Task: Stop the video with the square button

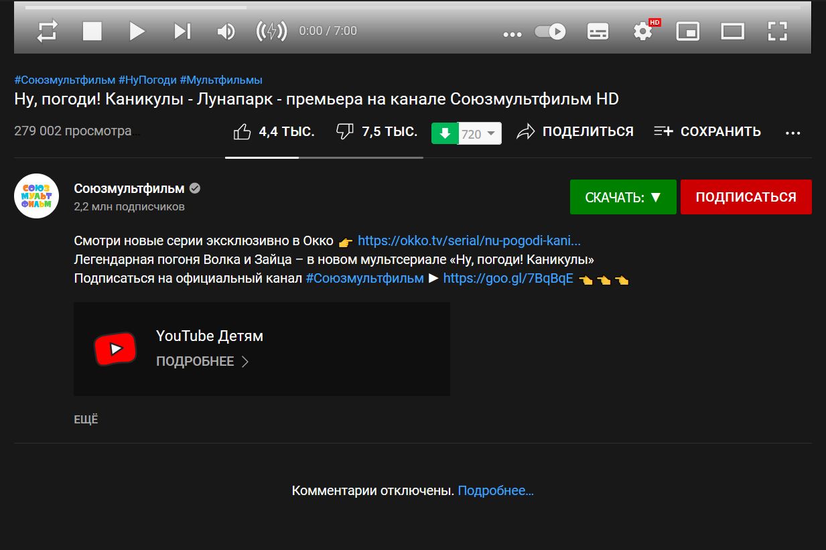Action: [92, 31]
